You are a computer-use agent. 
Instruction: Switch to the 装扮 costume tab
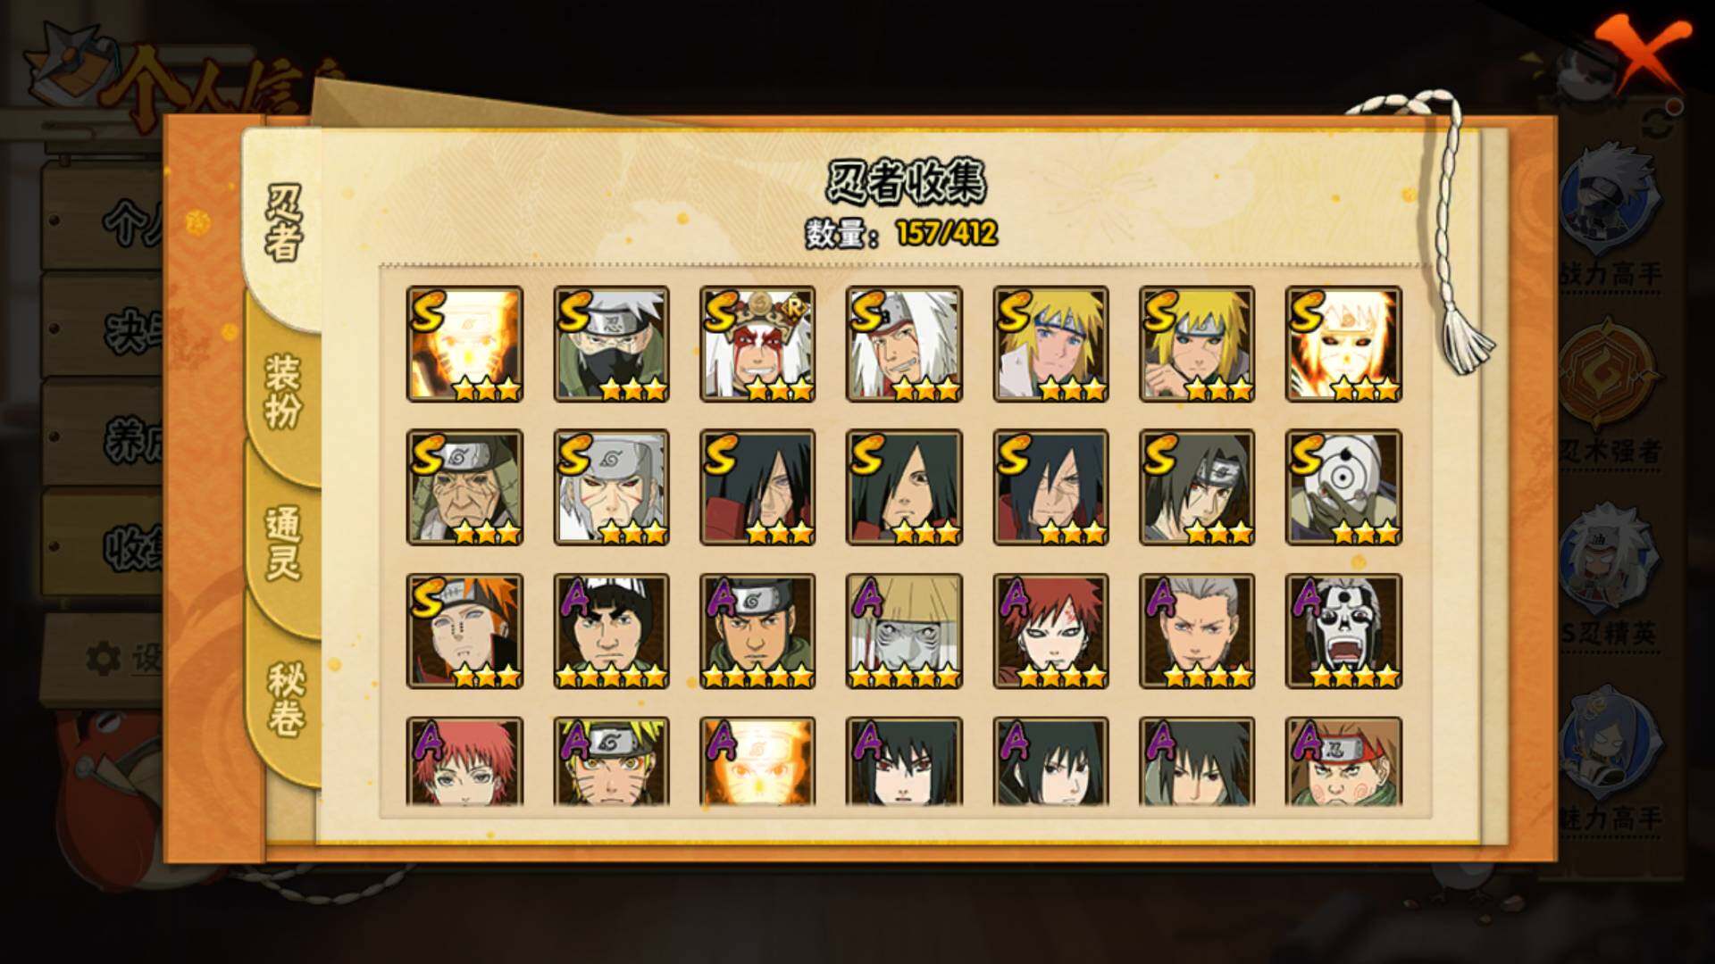click(x=283, y=390)
